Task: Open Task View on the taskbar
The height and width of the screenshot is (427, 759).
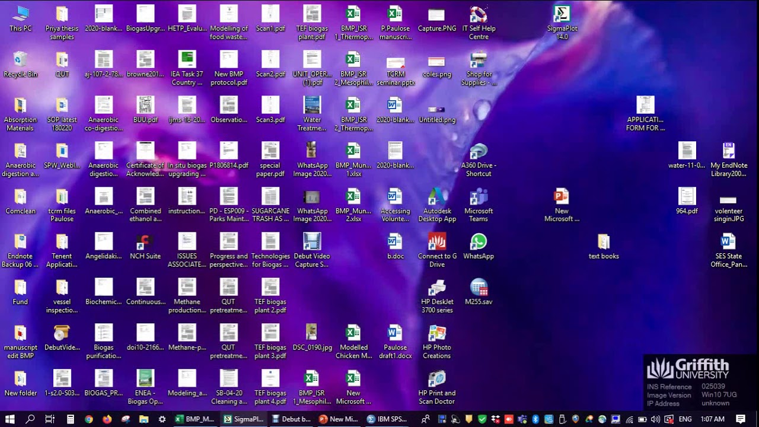Action: 50,419
